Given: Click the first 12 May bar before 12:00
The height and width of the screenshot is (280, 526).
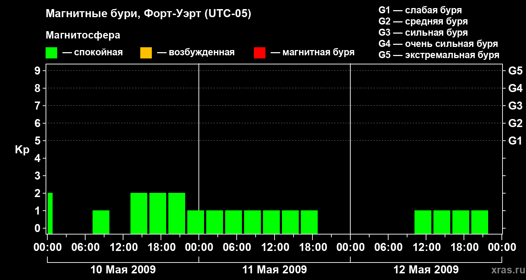Looking at the screenshot, I should pyautogui.click(x=423, y=222).
